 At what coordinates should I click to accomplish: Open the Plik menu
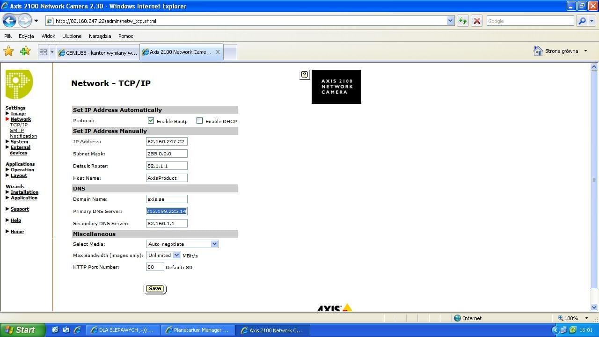point(8,36)
